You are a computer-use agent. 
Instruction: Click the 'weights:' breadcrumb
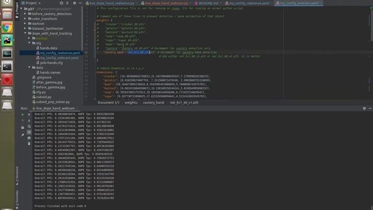pos(131,103)
